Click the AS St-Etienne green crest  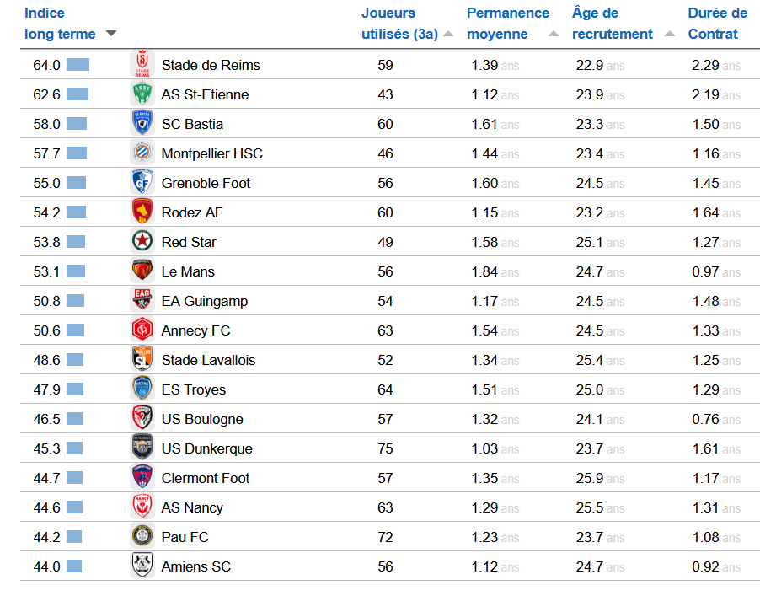click(142, 94)
